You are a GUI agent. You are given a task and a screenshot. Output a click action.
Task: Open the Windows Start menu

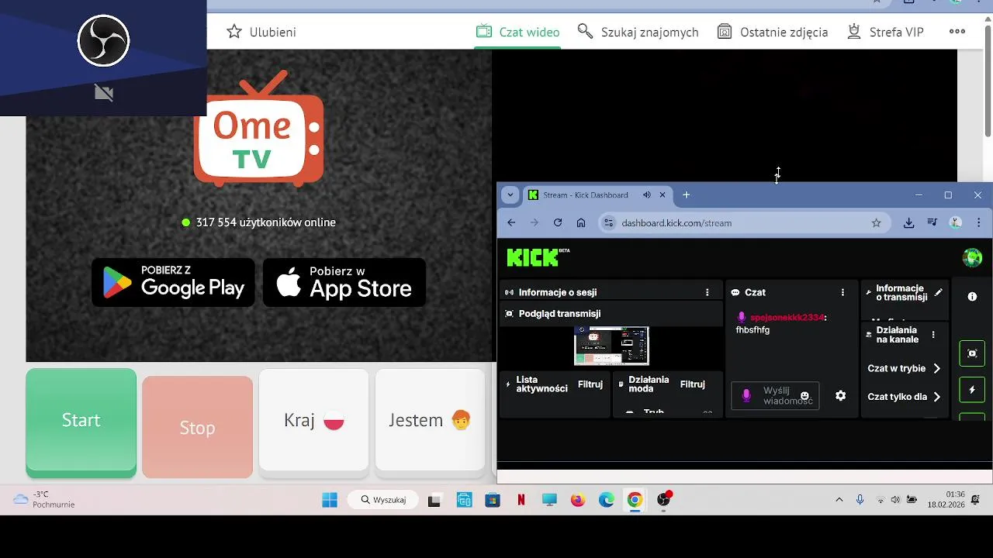[330, 500]
